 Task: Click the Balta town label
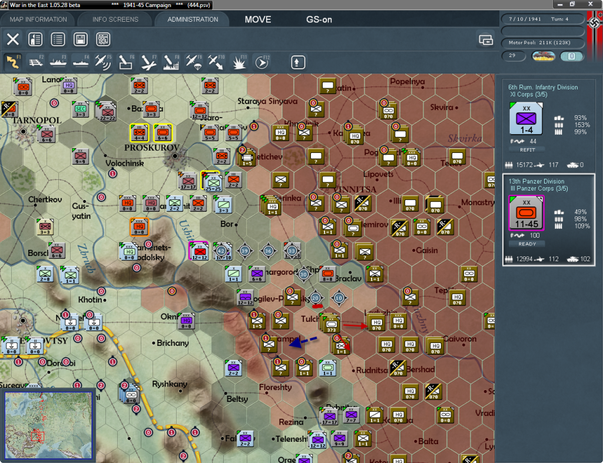coord(428,441)
